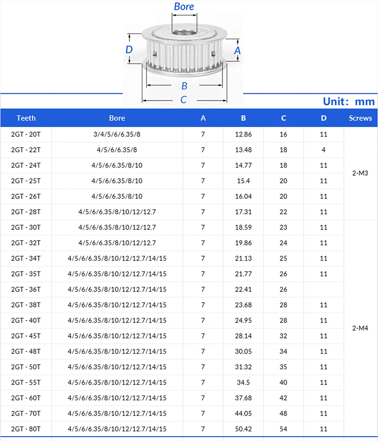Select the '2GT - 32T' row label
The image size is (378, 441).
point(26,243)
